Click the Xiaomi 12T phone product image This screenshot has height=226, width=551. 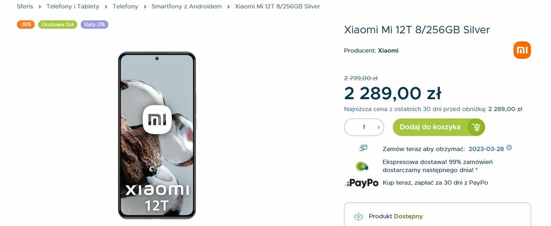(157, 135)
